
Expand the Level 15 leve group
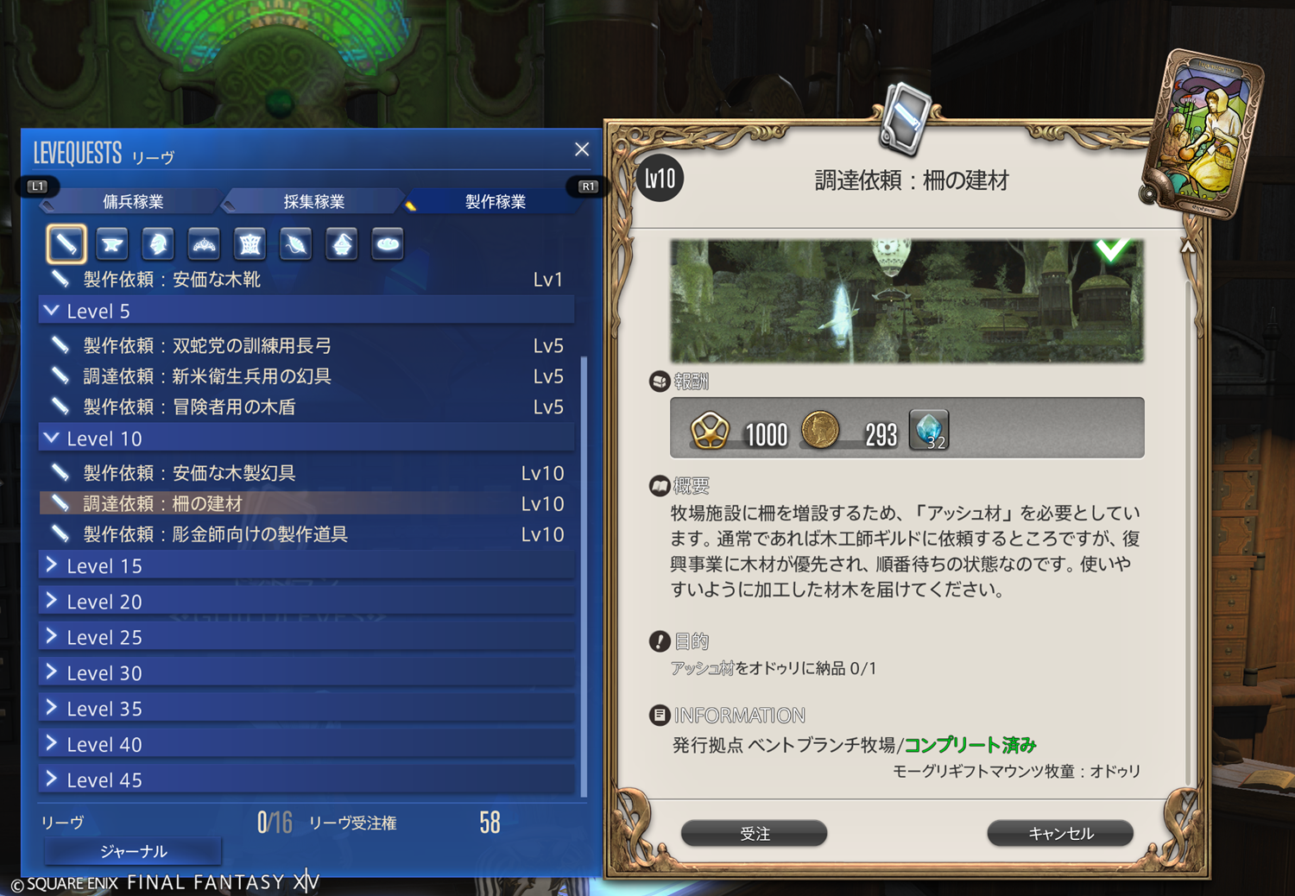(306, 565)
